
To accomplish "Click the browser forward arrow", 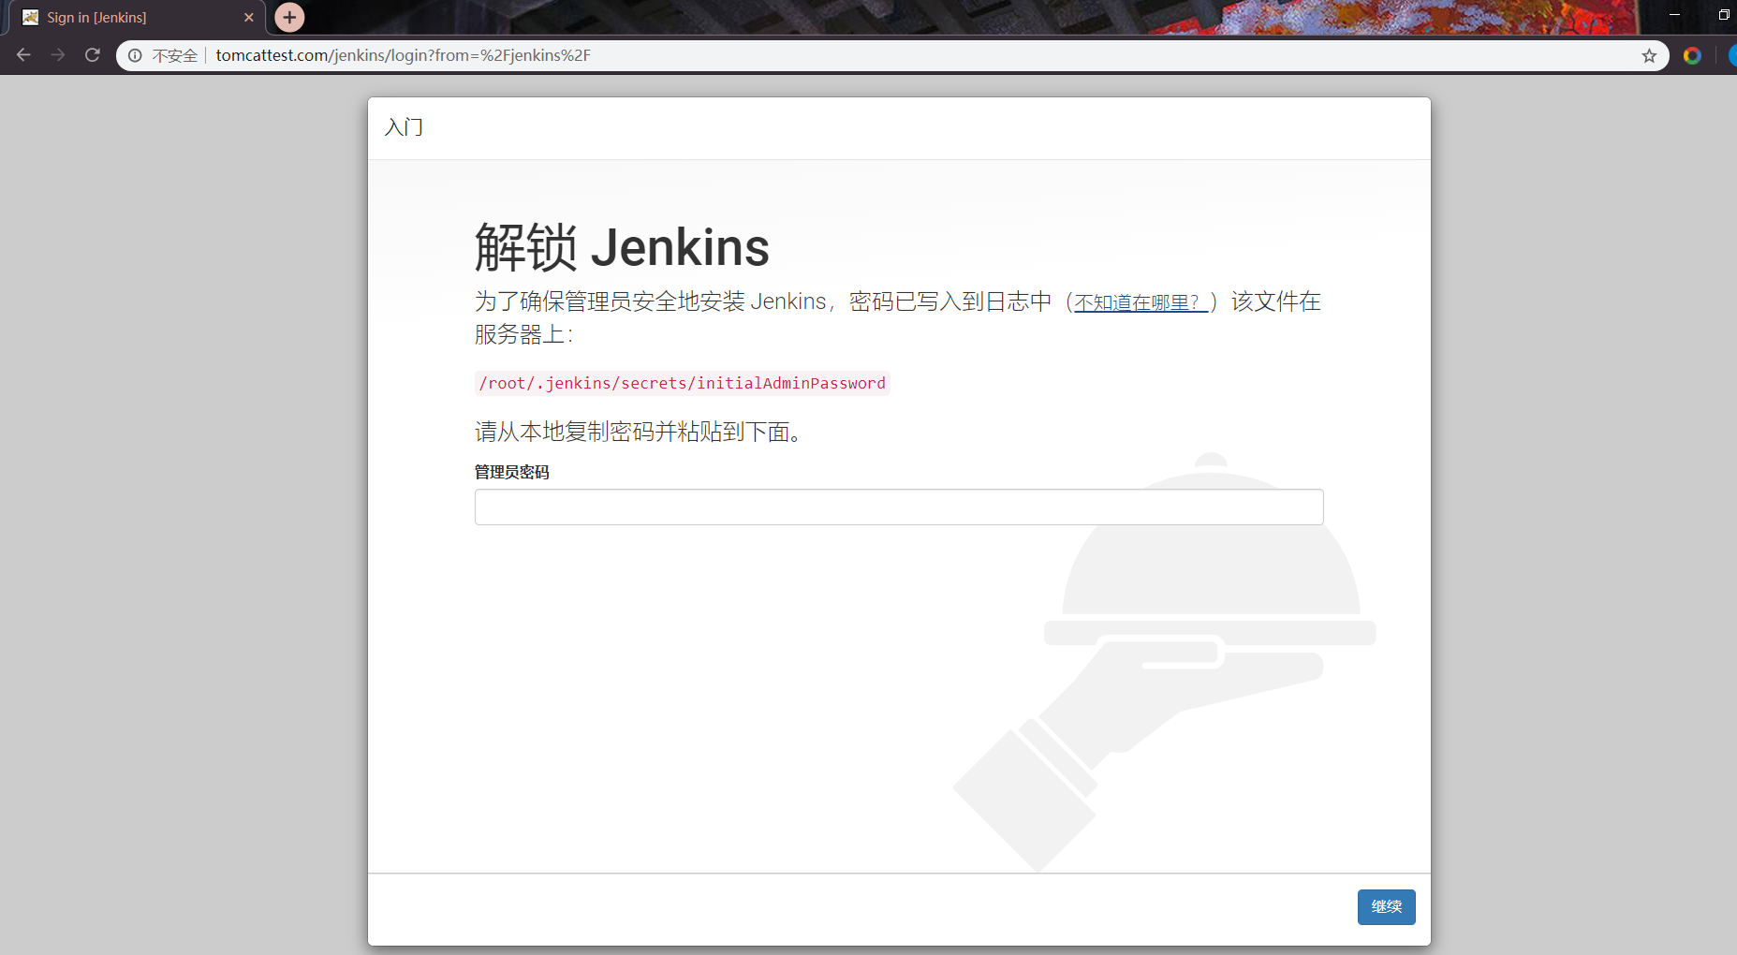I will tap(58, 55).
